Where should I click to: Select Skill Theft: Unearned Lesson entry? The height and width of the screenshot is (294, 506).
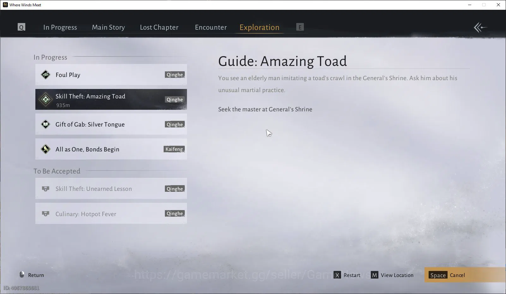coord(111,189)
